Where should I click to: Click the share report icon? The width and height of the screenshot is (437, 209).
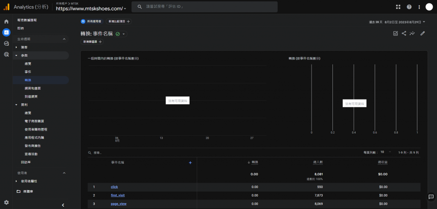pos(404,33)
